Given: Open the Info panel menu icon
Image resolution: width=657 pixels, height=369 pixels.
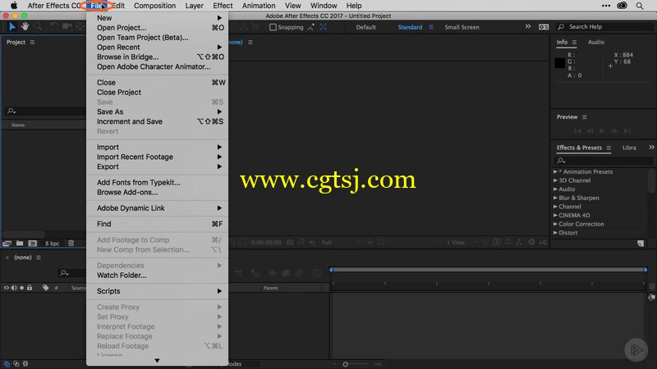Looking at the screenshot, I should click(x=574, y=43).
